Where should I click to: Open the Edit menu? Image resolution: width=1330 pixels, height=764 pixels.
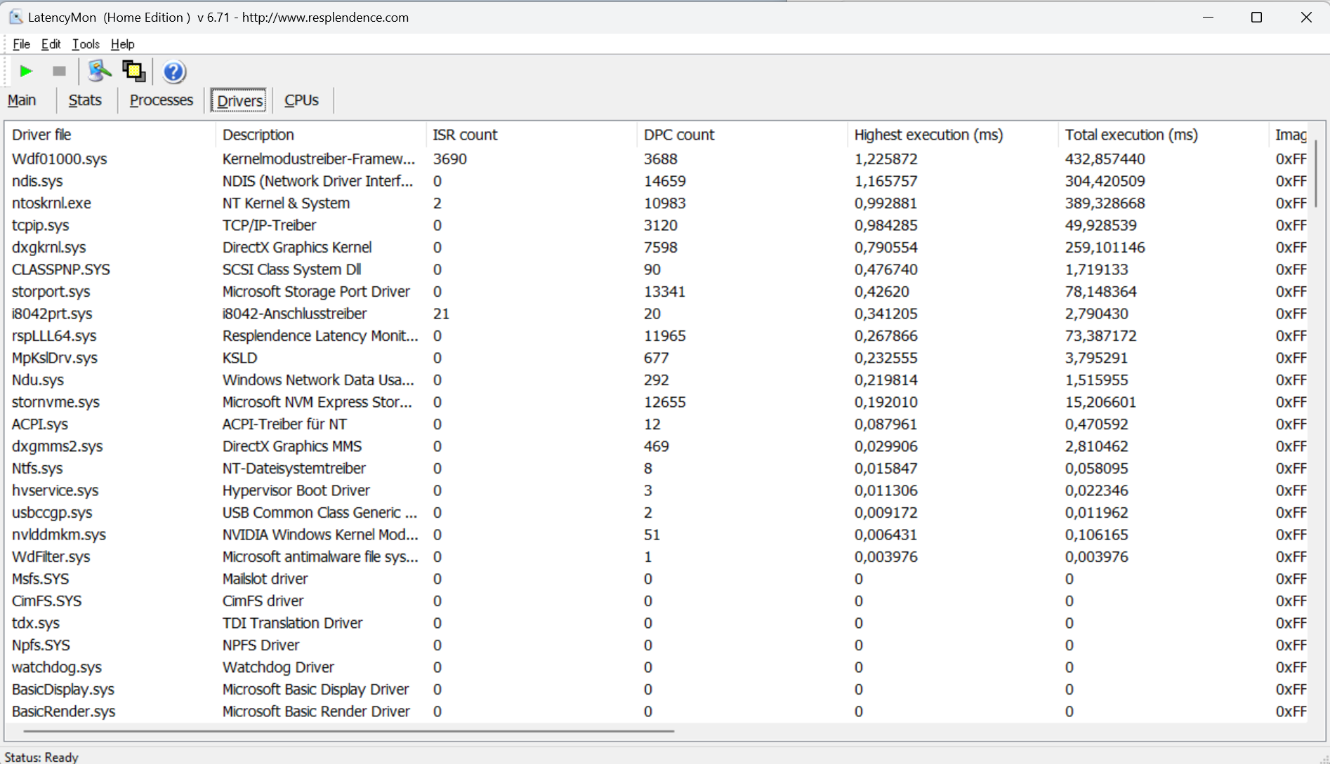[51, 44]
